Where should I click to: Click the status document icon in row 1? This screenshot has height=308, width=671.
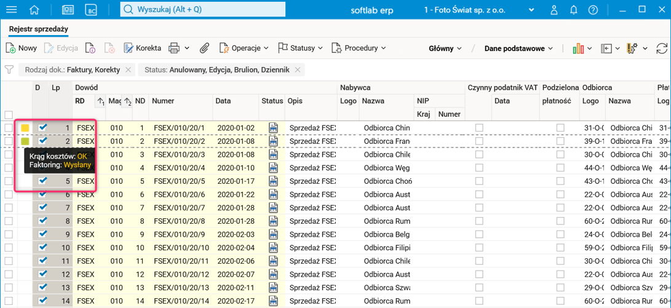(273, 127)
